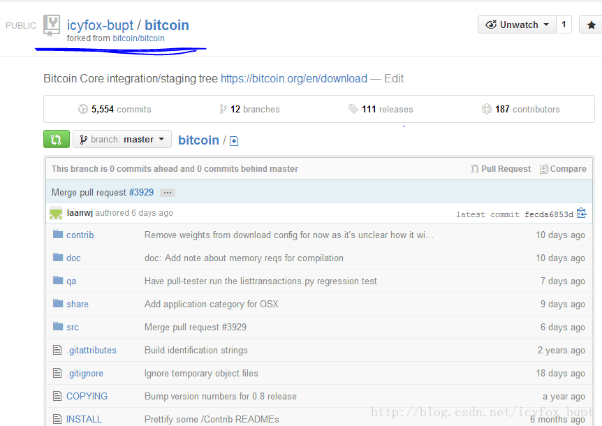Expand the commit message ellipsis button
Viewport: 602px width, 426px height.
pyautogui.click(x=168, y=193)
